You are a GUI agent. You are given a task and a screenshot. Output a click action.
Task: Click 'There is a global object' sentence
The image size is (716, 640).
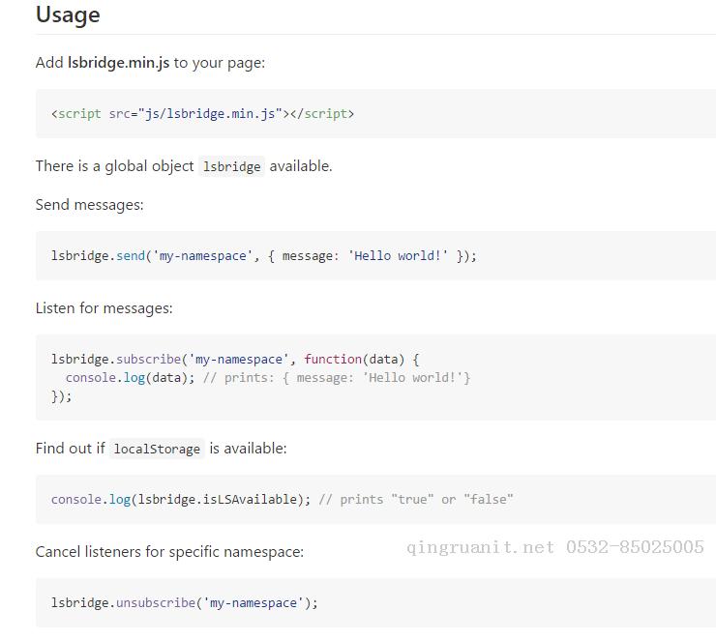[184, 166]
